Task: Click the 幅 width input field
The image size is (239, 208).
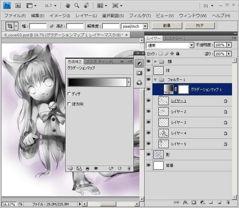Action: tap(38, 26)
